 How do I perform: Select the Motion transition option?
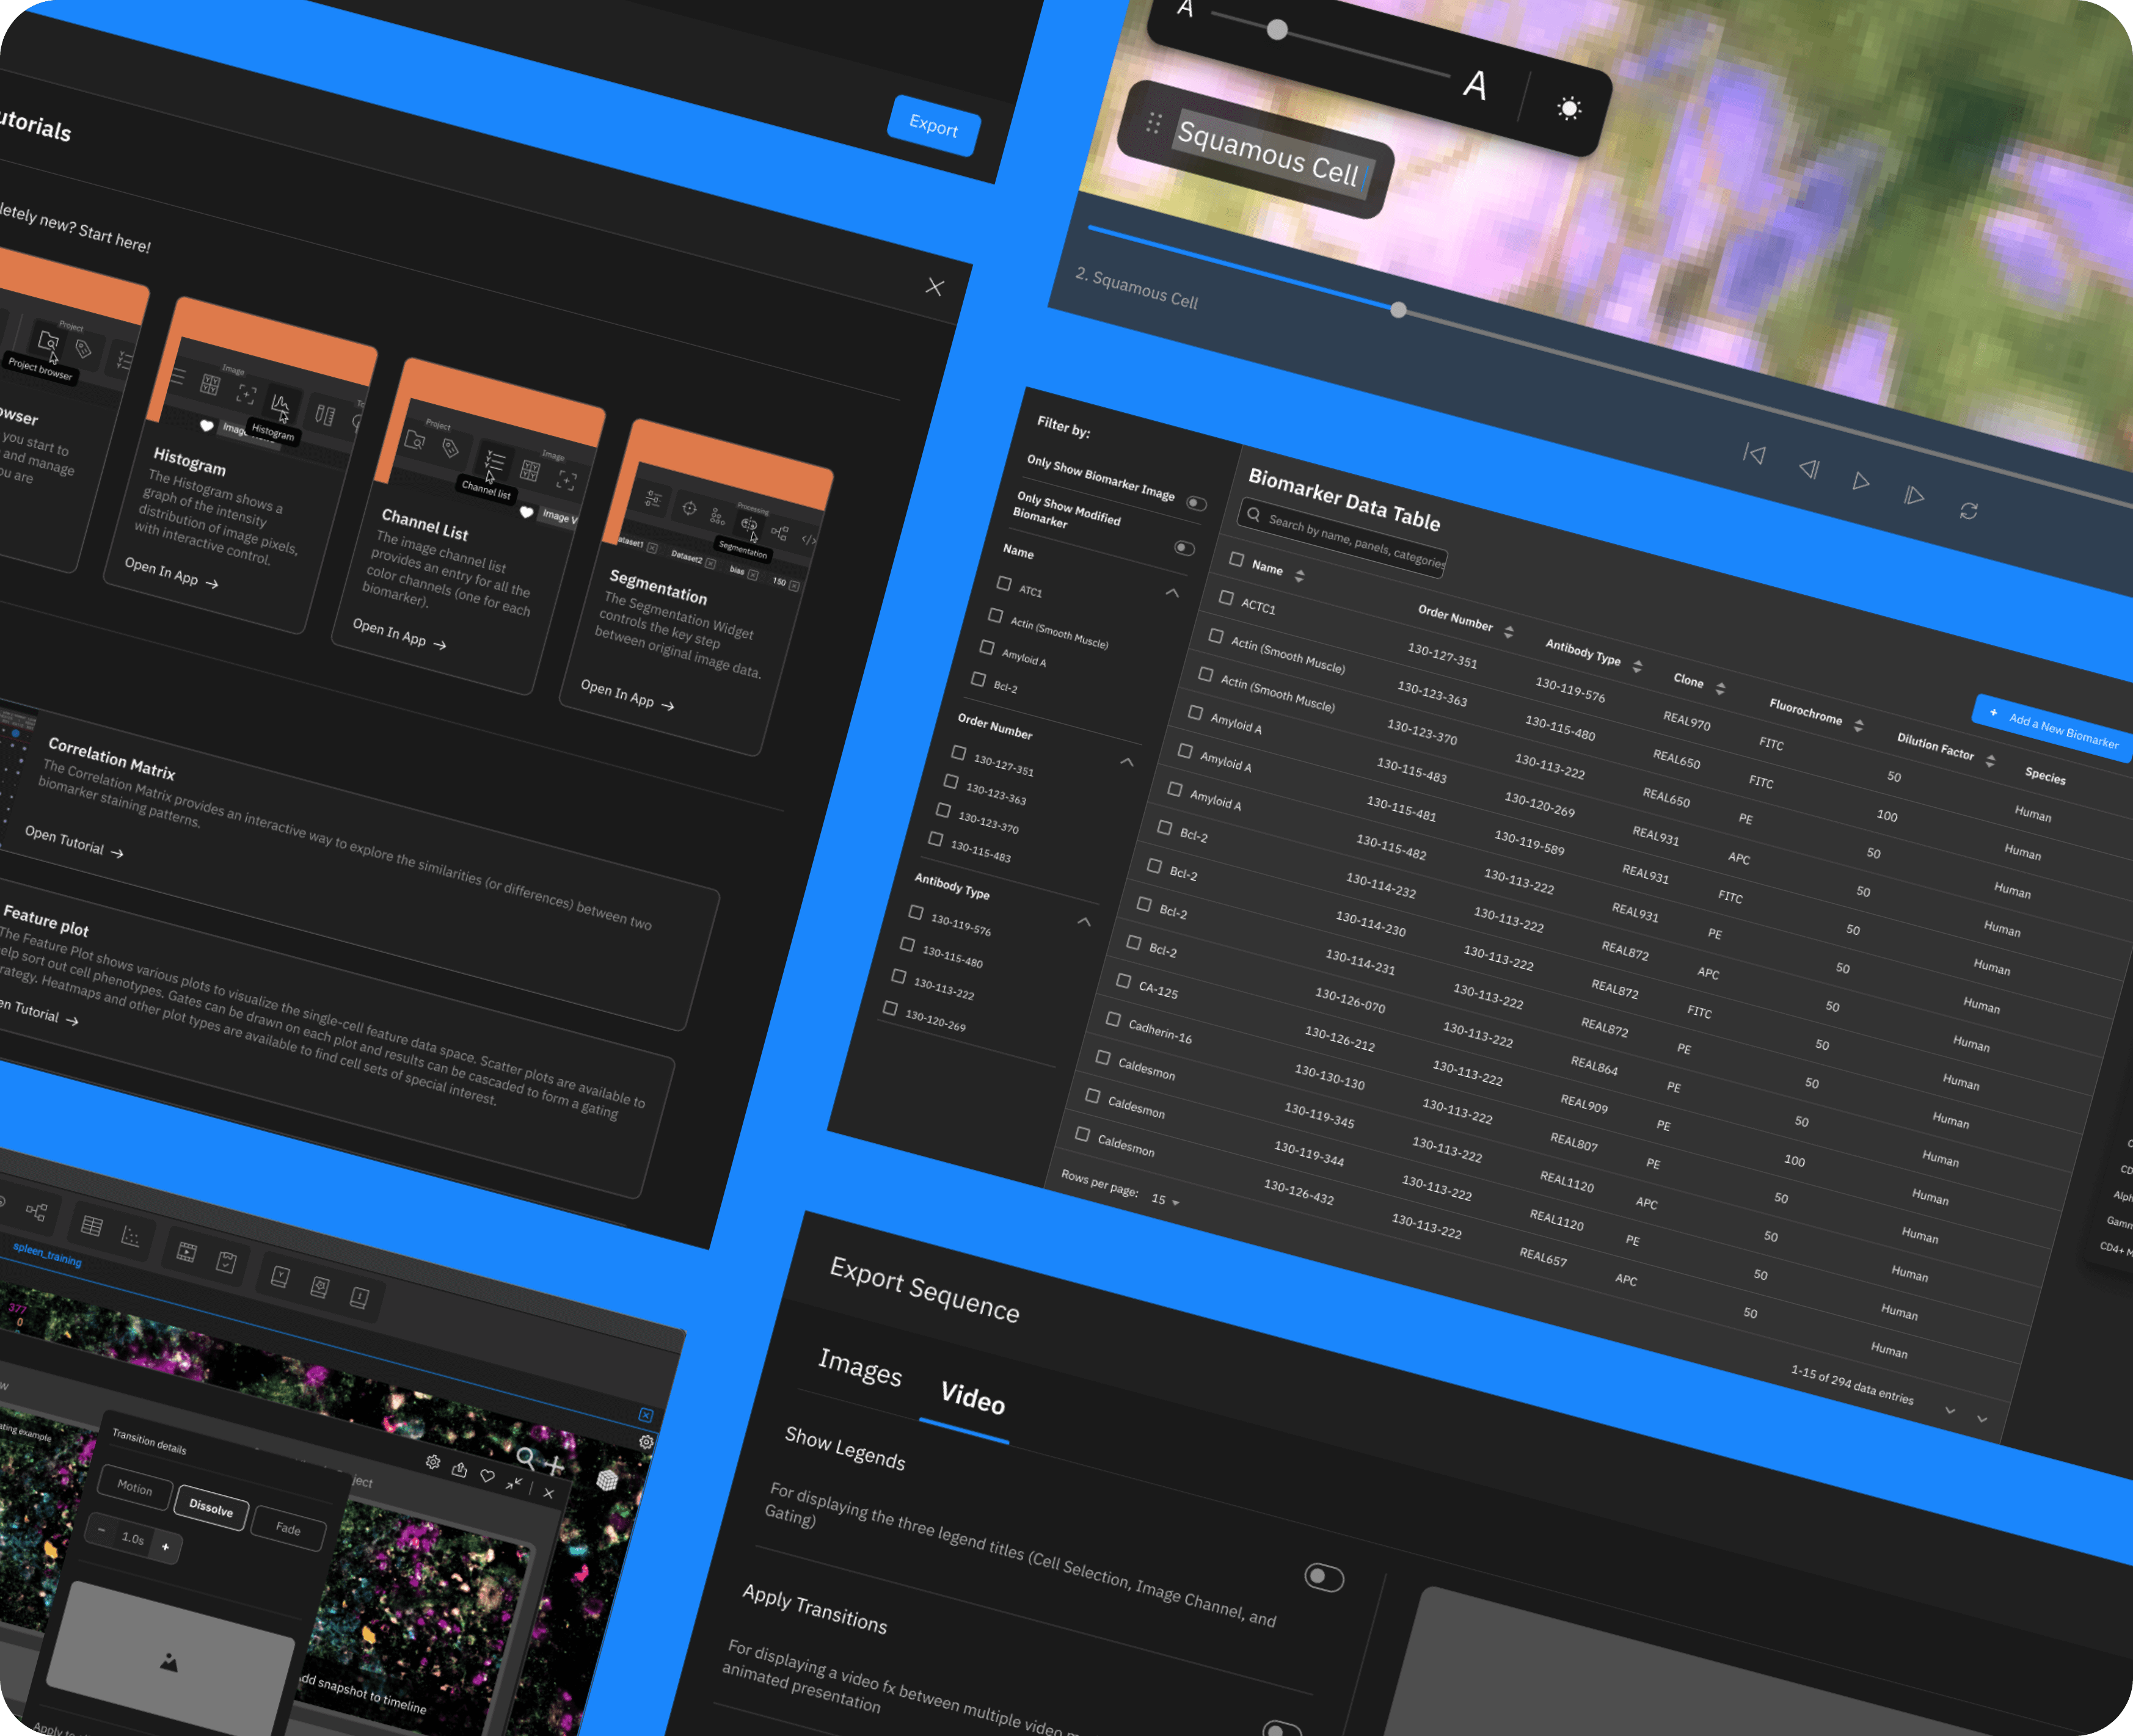coord(134,1488)
